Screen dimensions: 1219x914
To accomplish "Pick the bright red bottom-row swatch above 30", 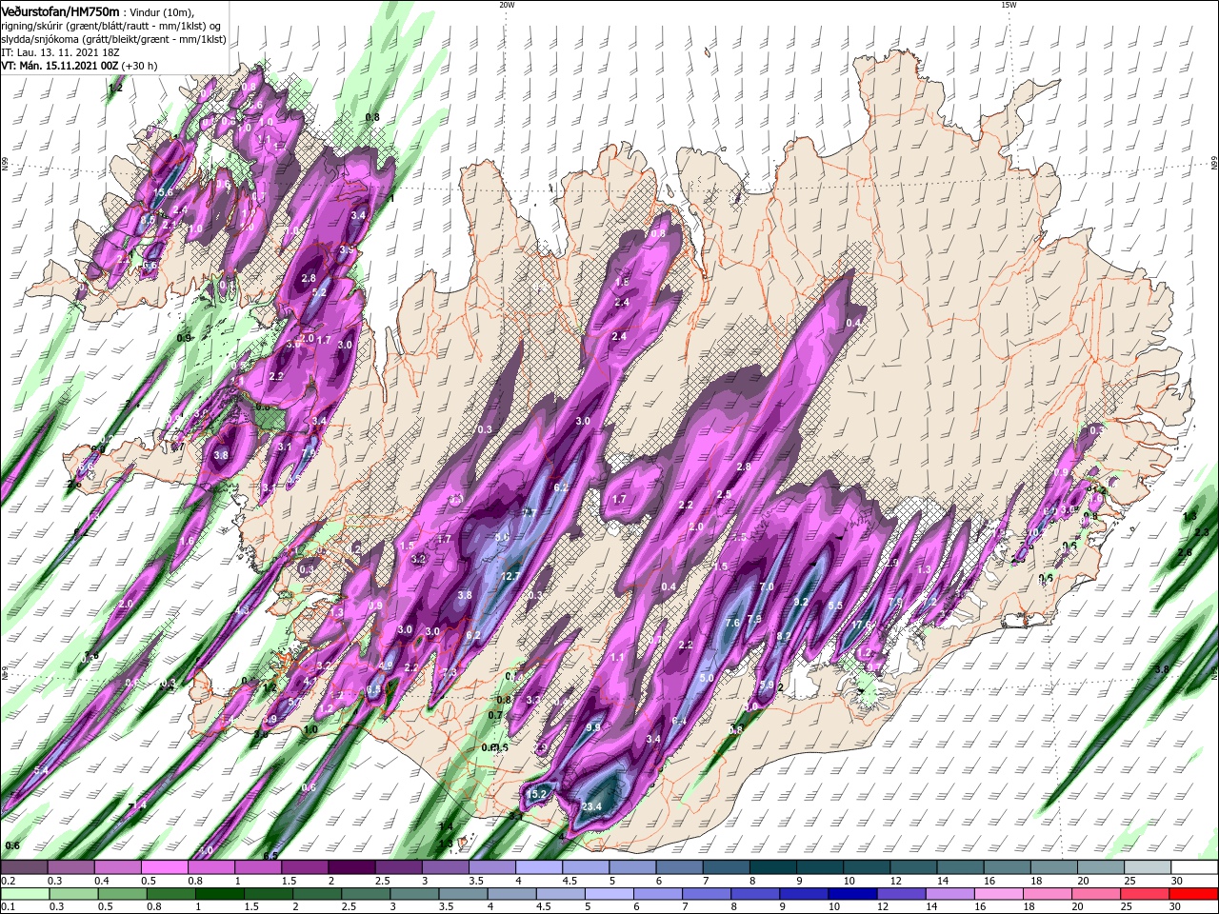I will click(1194, 894).
